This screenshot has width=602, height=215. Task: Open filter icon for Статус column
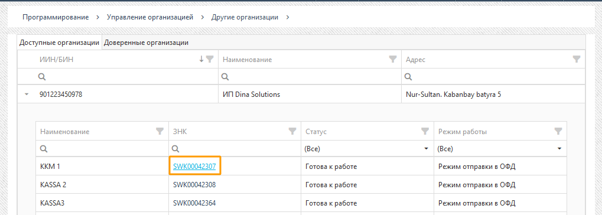[425, 131]
